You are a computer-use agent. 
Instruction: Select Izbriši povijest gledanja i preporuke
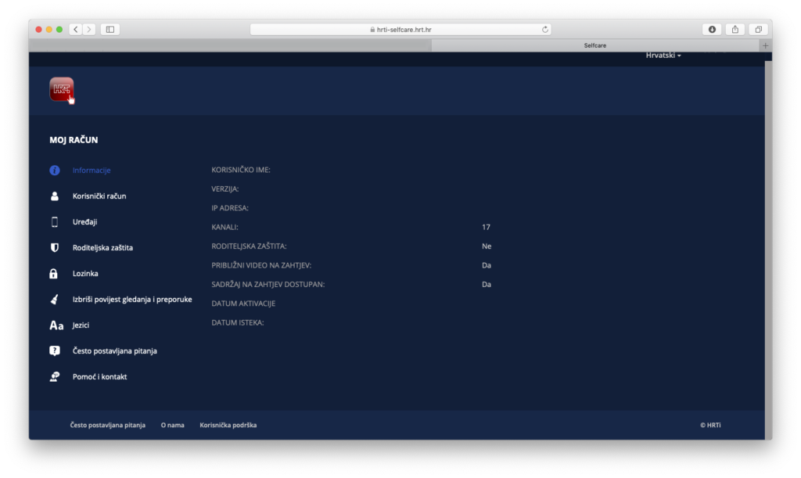[x=132, y=300]
